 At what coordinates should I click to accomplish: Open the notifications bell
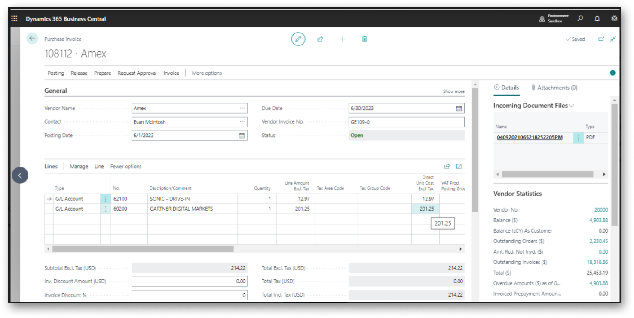click(x=597, y=19)
